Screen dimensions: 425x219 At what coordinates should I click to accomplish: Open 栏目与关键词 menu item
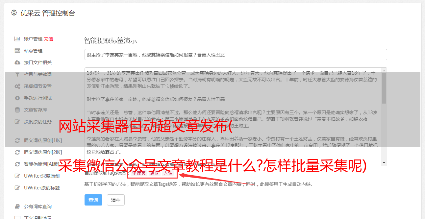coord(38,74)
